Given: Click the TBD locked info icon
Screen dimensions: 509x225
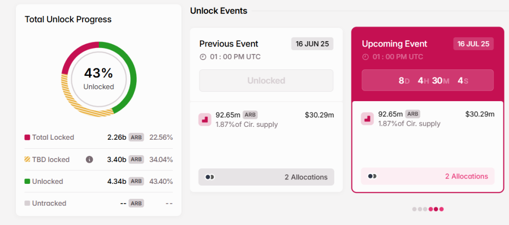Looking at the screenshot, I should (x=89, y=159).
